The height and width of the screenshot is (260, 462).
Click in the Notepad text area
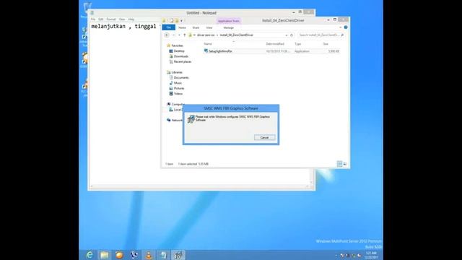[125, 103]
